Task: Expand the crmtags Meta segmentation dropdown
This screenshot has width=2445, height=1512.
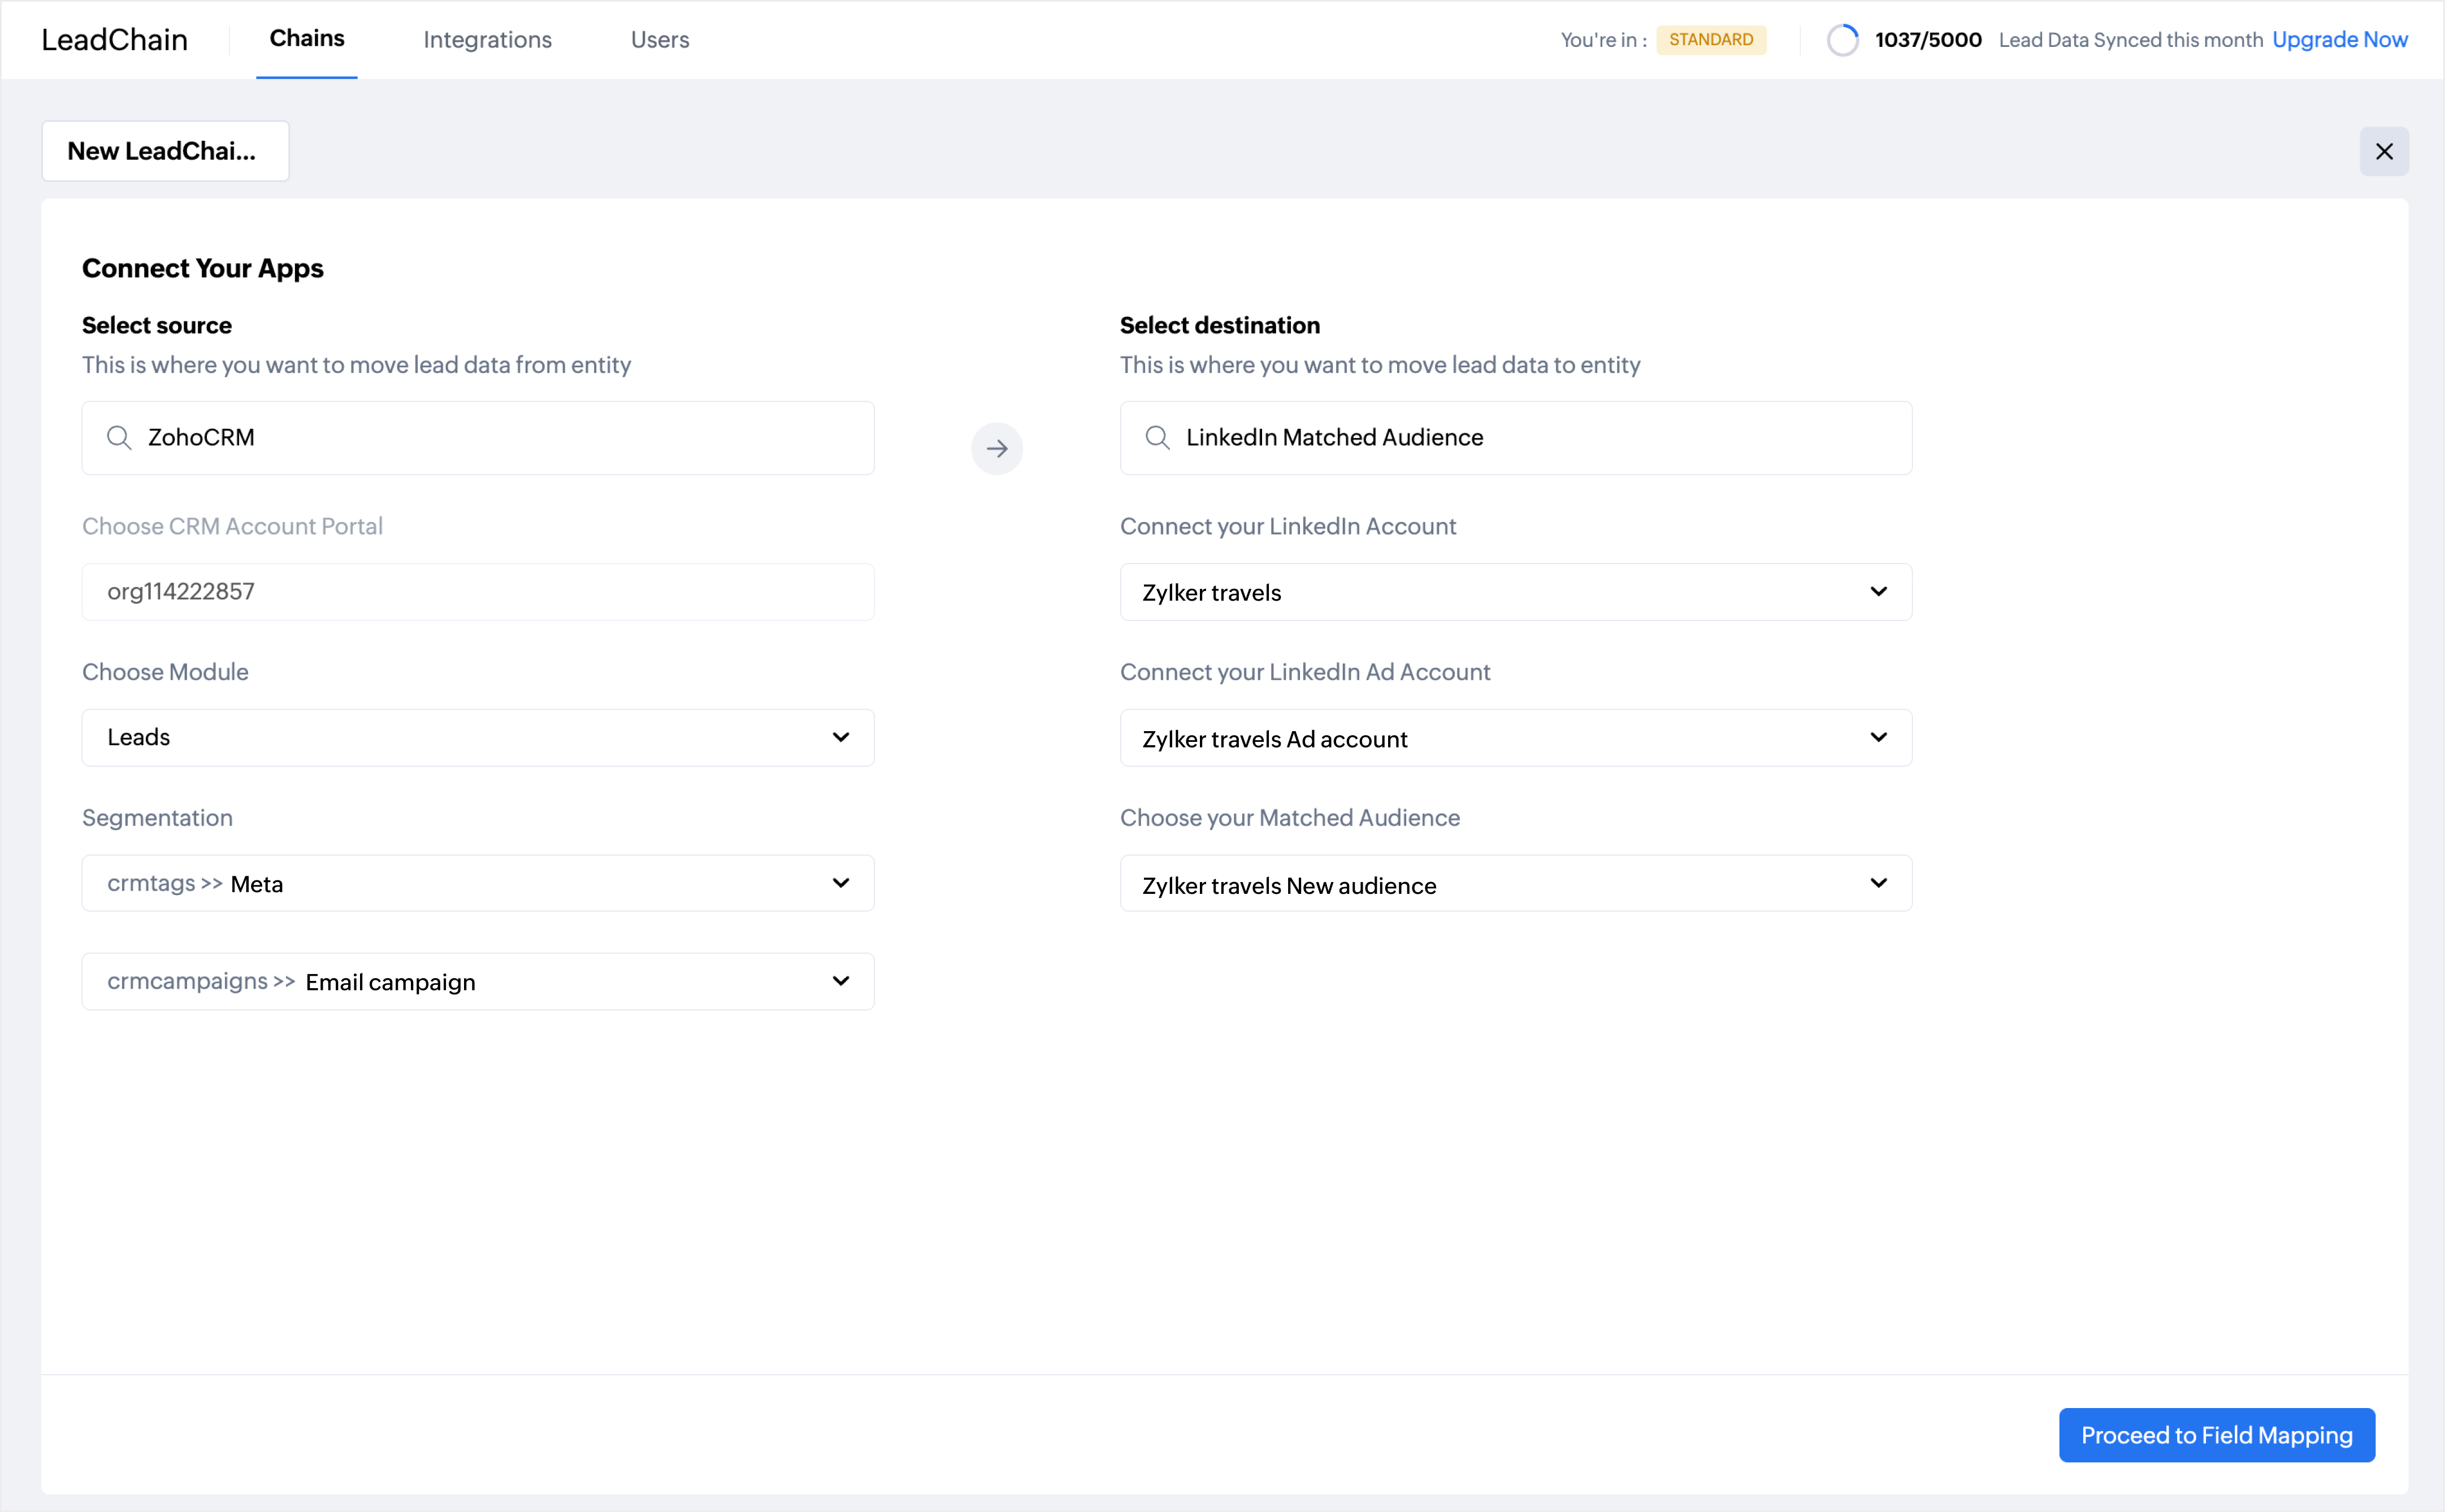Action: 478,883
